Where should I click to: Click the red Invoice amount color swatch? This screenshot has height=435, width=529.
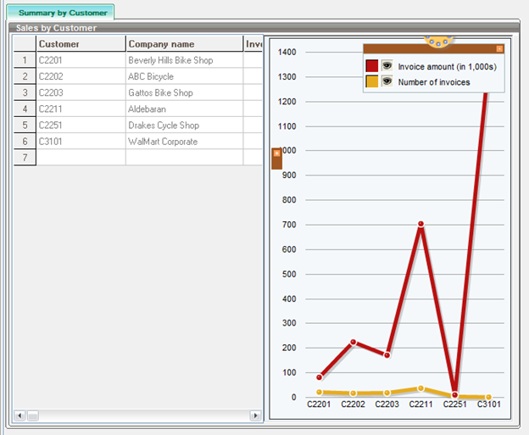coord(371,66)
